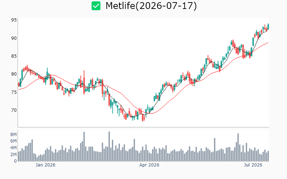287x179 pixels.
Task: Click the last green candlestick near 93
Action: (268, 26)
